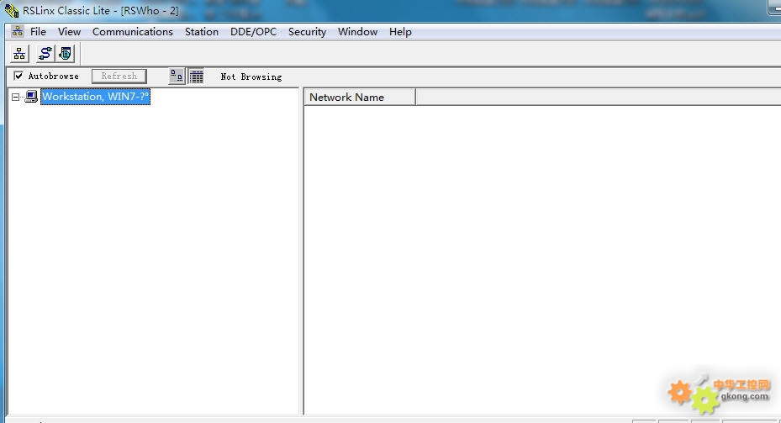
Task: Open the Communications menu
Action: click(x=133, y=31)
